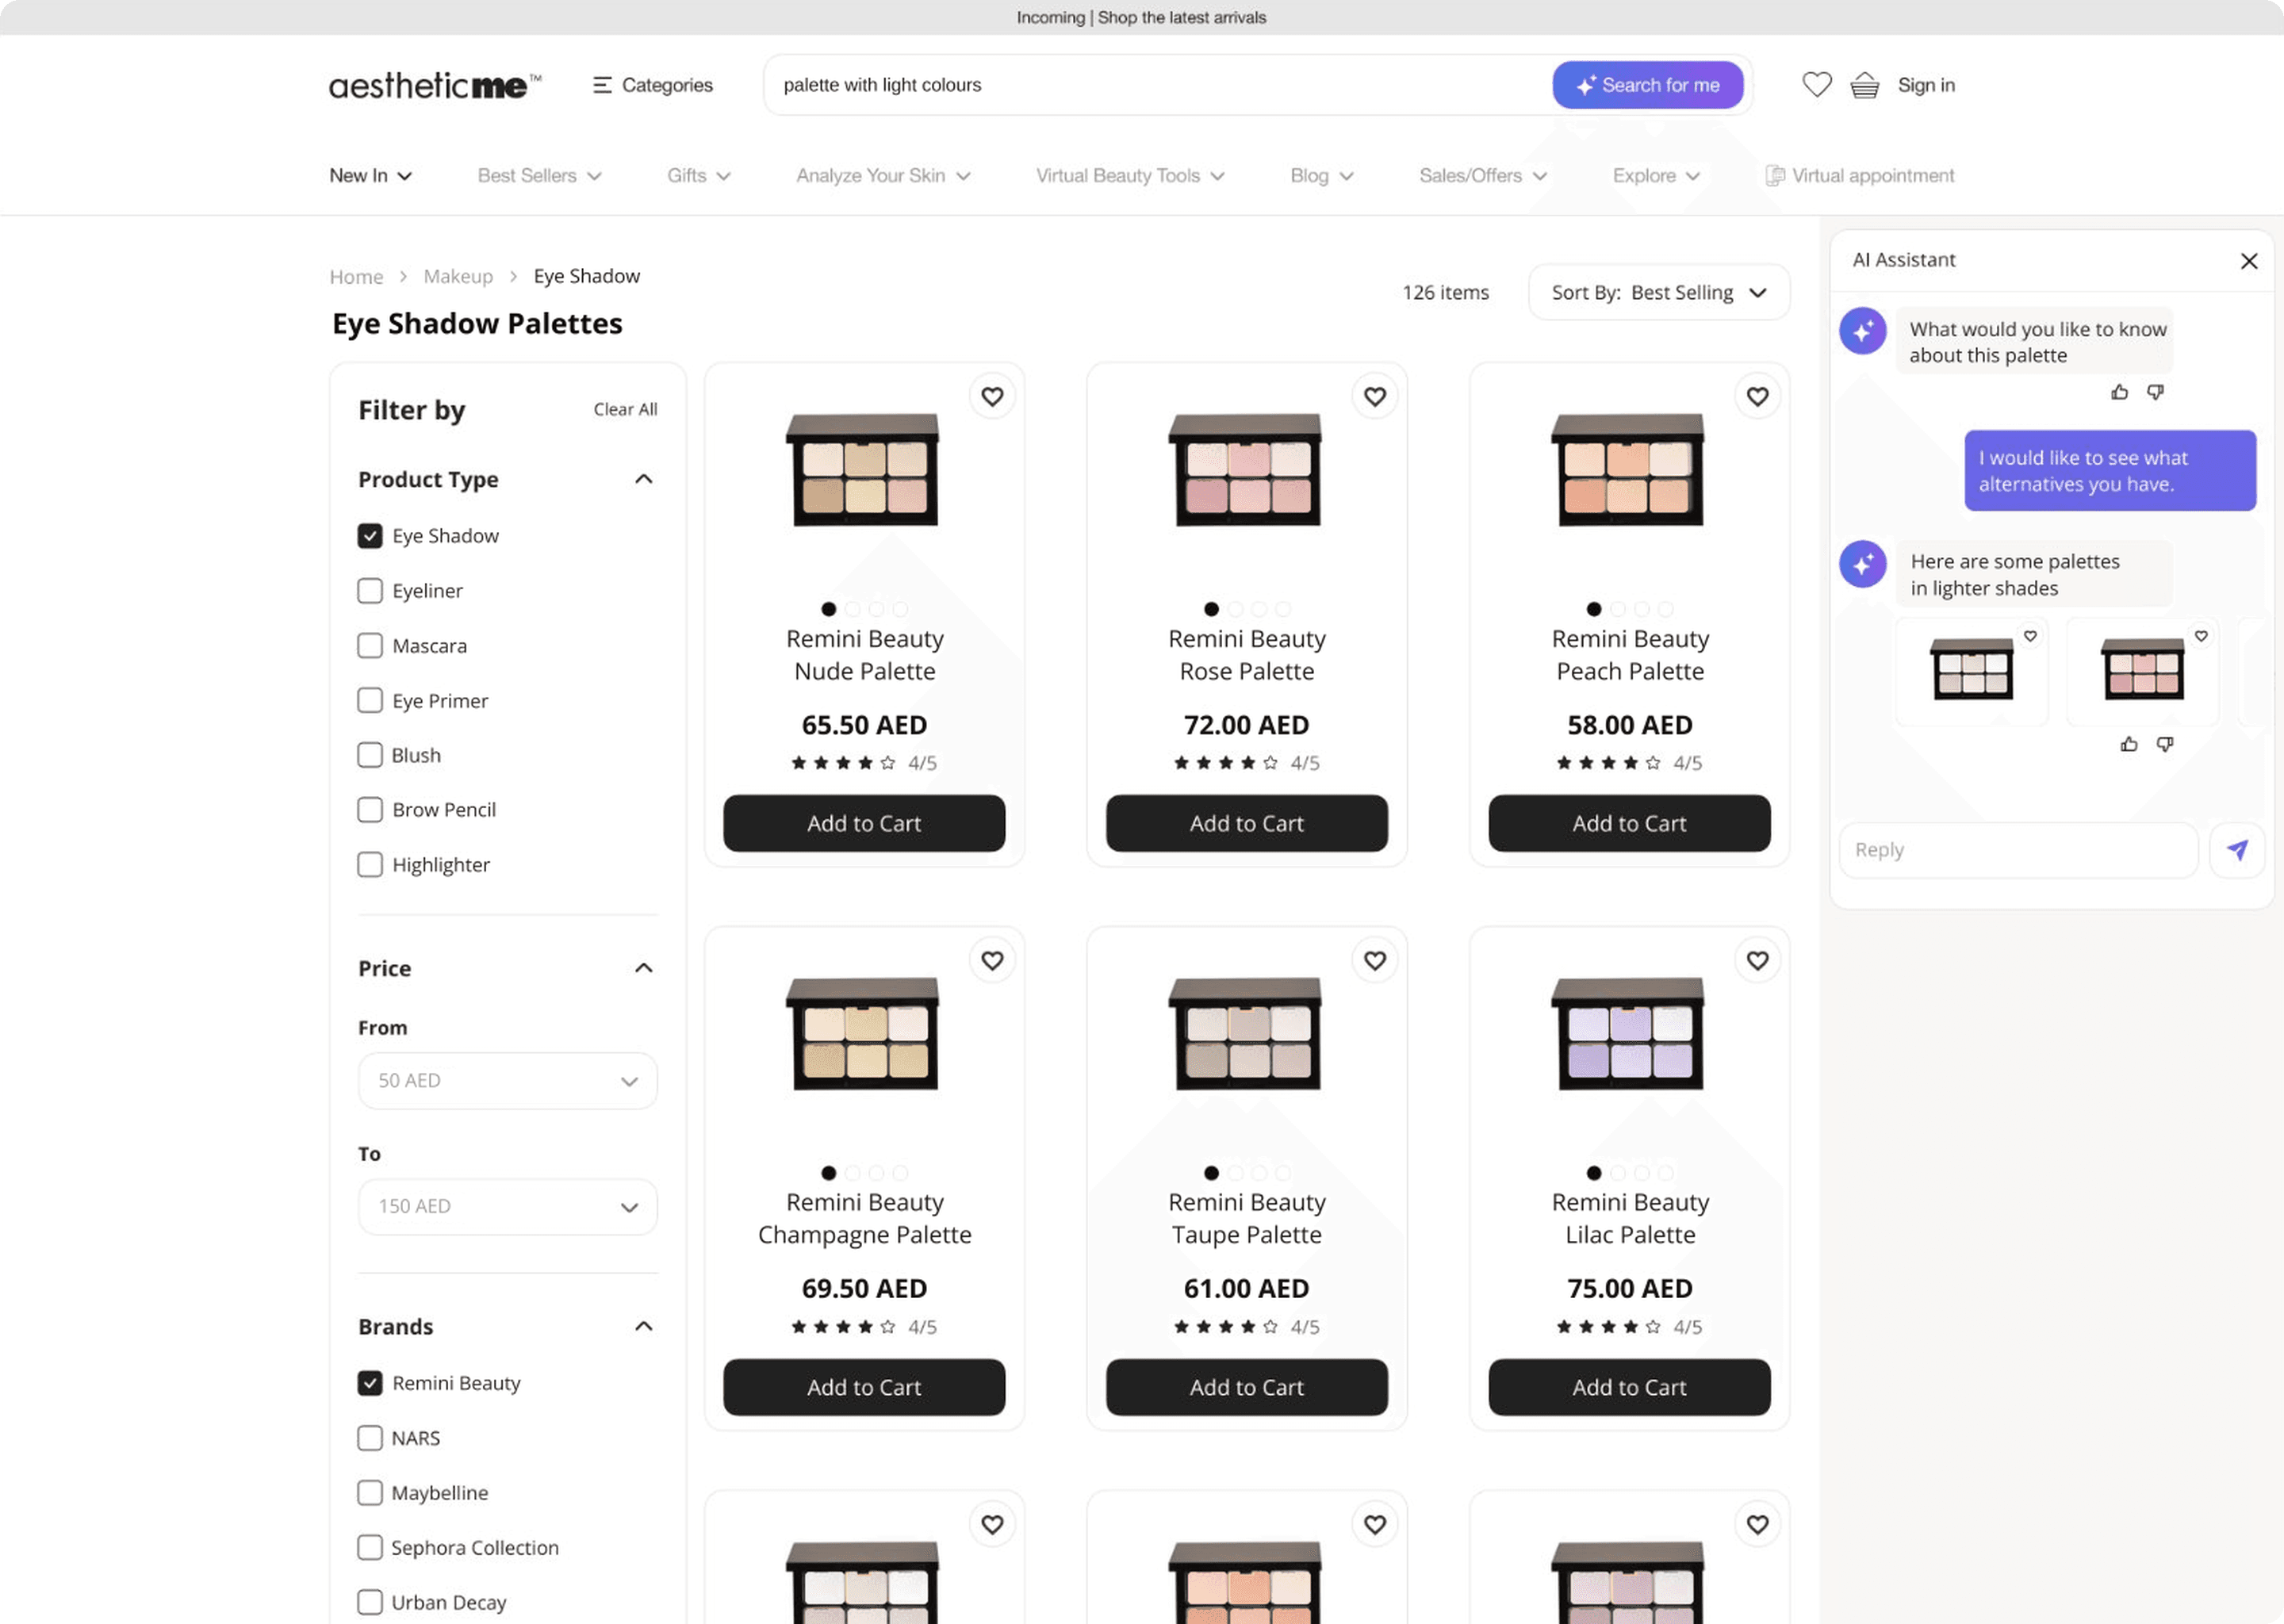
Task: Check the Mascara filter
Action: pos(370,646)
